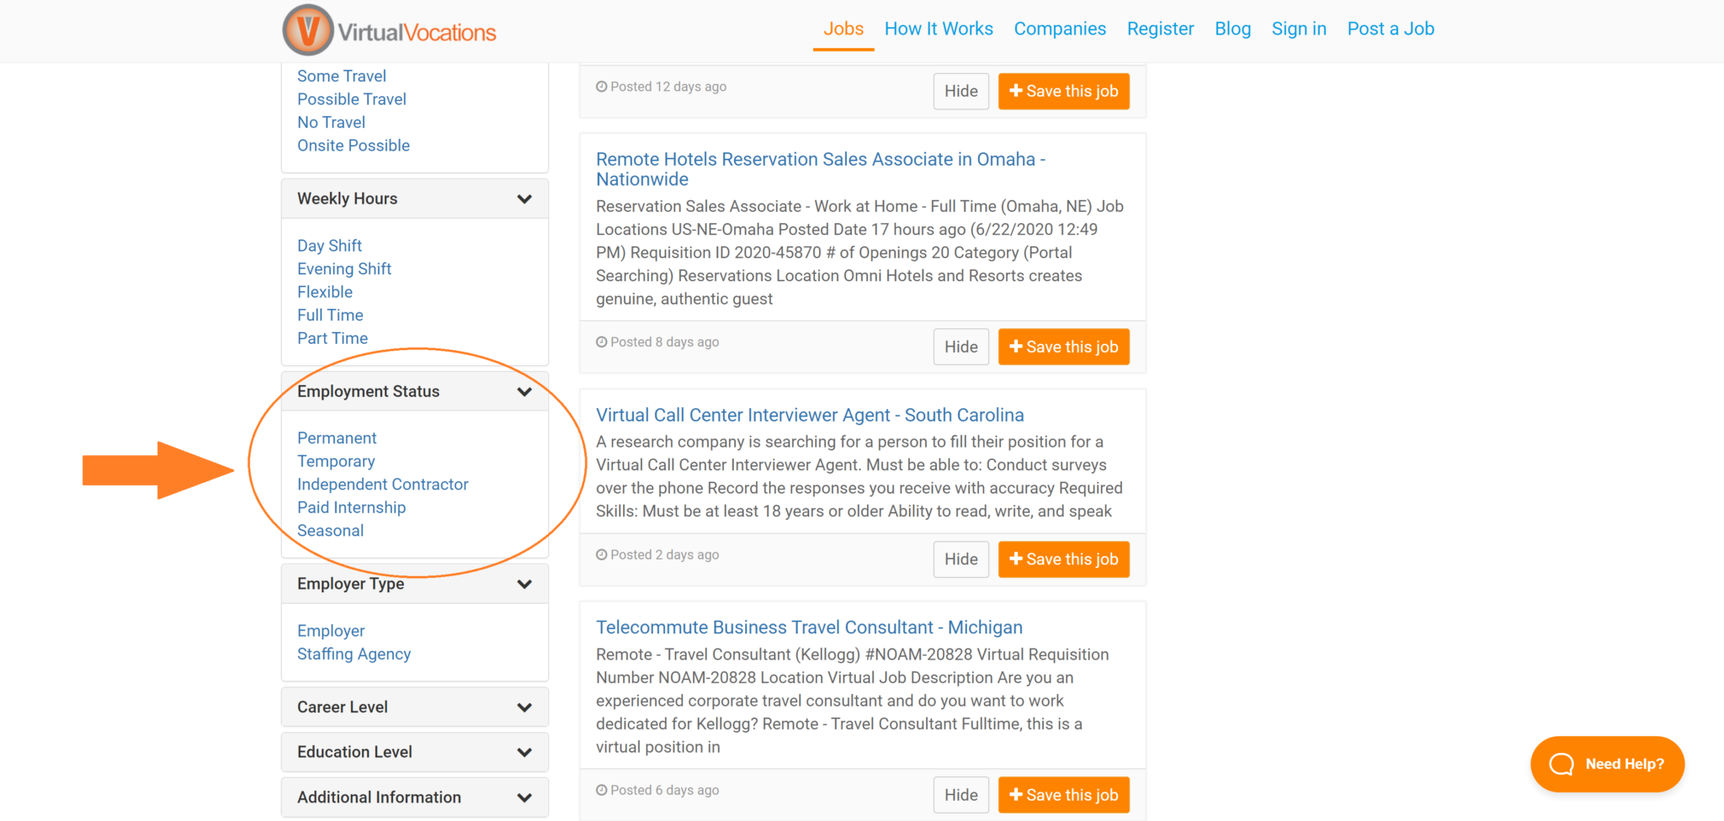Screen dimensions: 1724x821
Task: Collapse the Employment Status filter section
Action: [x=524, y=392]
